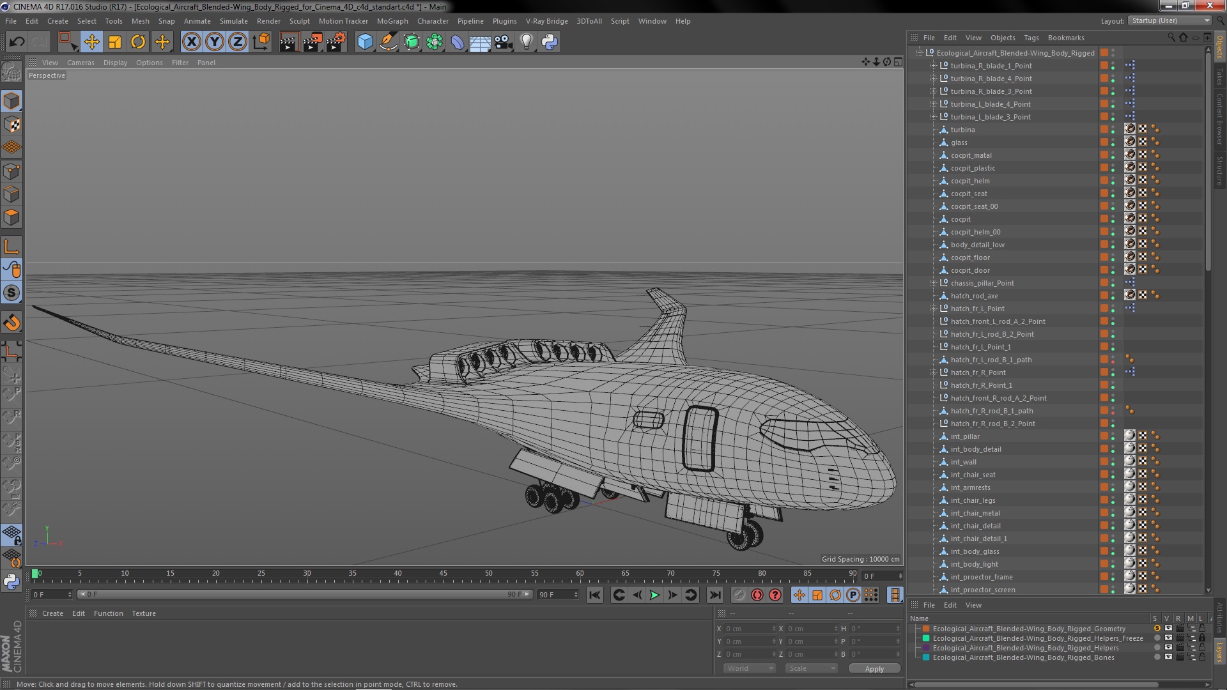Toggle editor visibility dot for glass object
The width and height of the screenshot is (1227, 690).
pyautogui.click(x=1113, y=140)
